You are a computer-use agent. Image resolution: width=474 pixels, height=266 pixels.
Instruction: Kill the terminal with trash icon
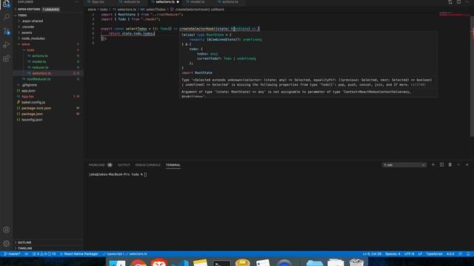[450, 165]
